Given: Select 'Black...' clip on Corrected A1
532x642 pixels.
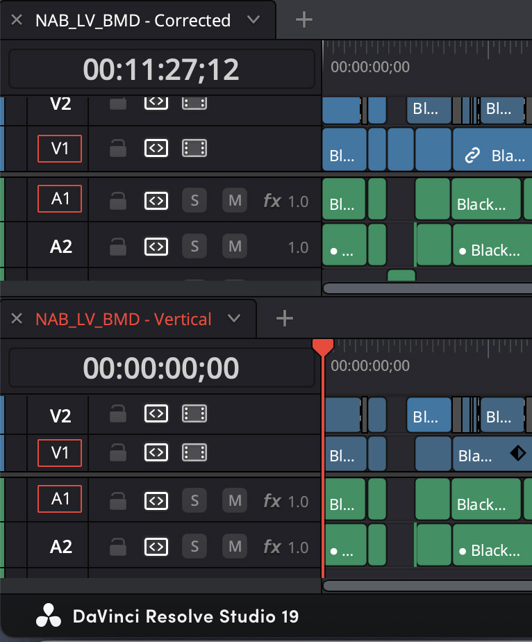Looking at the screenshot, I should pos(486,199).
